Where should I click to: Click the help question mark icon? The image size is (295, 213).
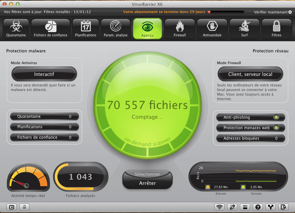258,207
